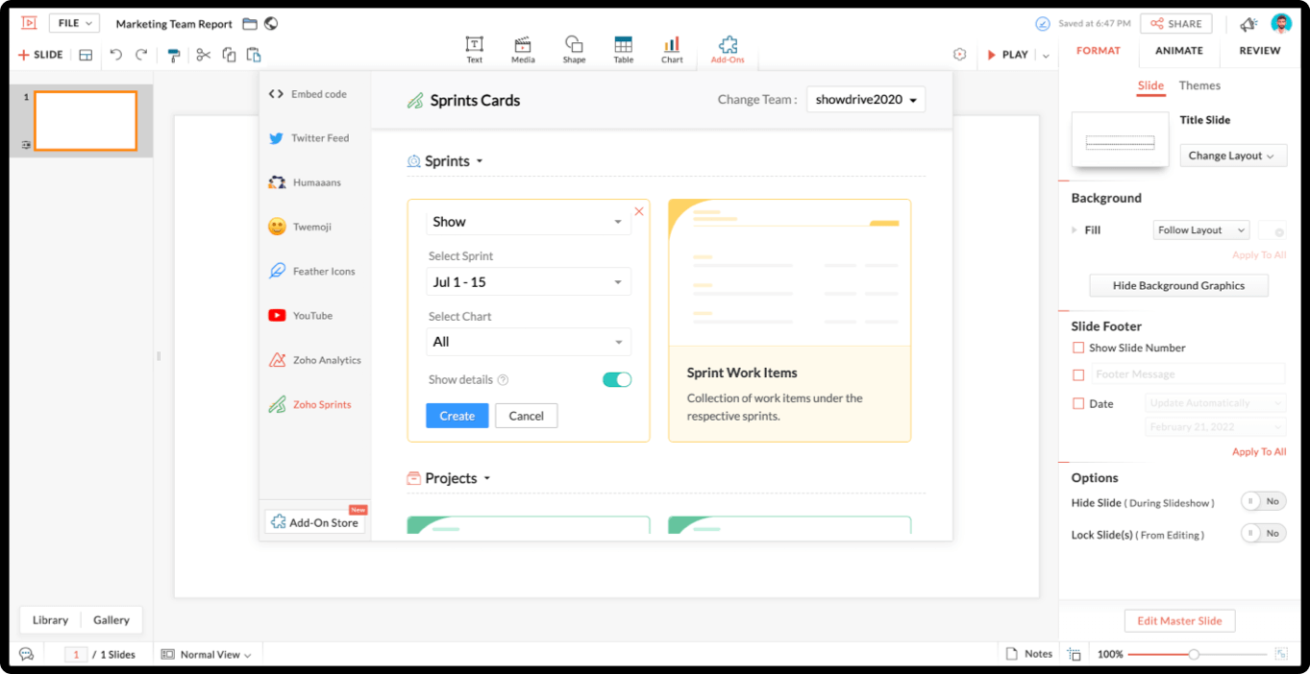This screenshot has width=1310, height=674.
Task: Open the user profile avatar
Action: point(1281,24)
